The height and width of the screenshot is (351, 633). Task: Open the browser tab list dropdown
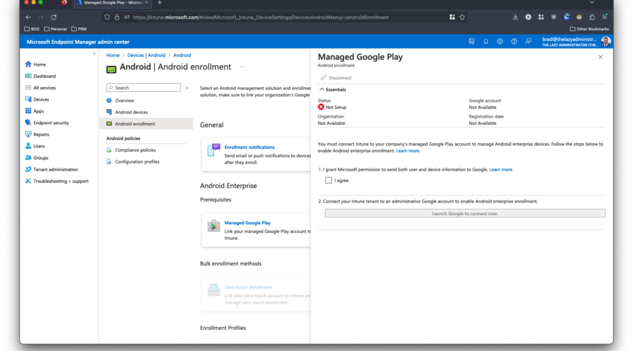coord(592,3)
